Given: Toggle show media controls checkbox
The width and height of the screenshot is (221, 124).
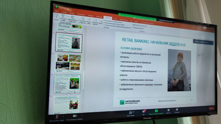Looking at the screenshot, I should click(x=104, y=25).
